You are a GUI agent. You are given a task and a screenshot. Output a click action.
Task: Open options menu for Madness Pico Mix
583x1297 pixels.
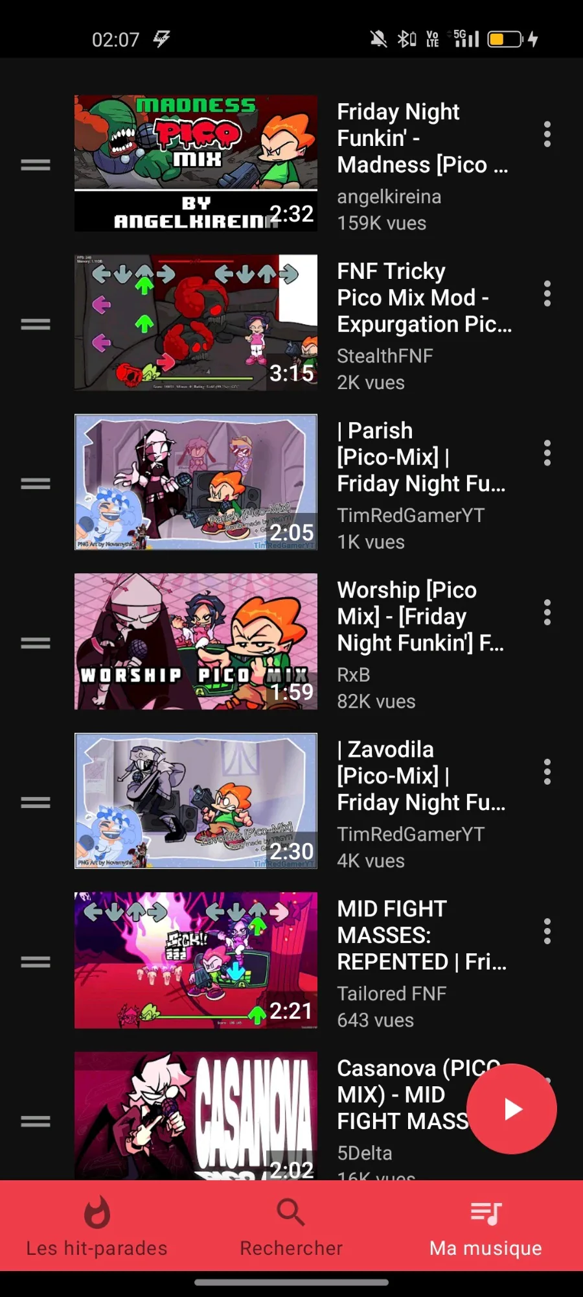(x=547, y=134)
